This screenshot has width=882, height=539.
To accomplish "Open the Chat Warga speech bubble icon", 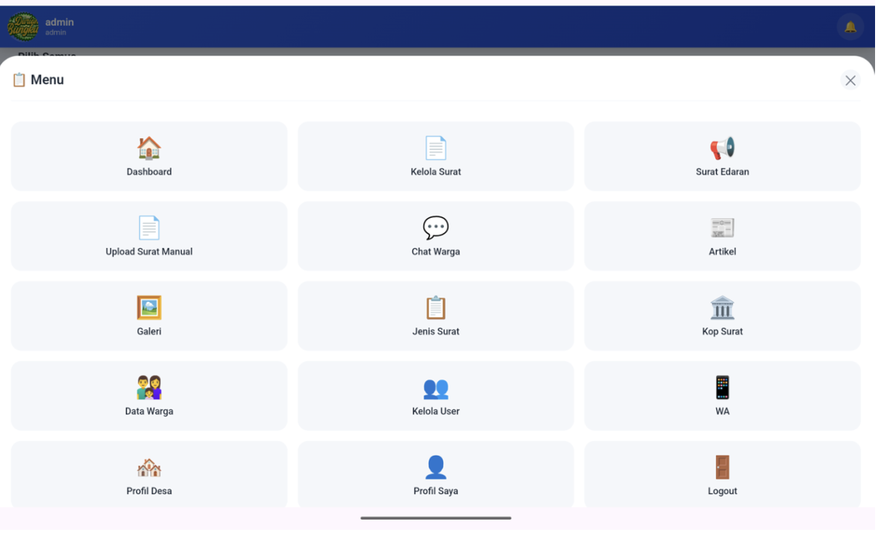I will click(x=436, y=228).
